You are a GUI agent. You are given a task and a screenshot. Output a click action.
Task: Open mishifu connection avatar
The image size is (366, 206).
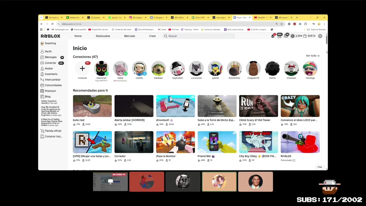pyautogui.click(x=139, y=68)
